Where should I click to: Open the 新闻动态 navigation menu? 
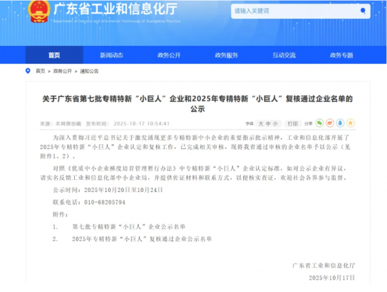(x=111, y=55)
